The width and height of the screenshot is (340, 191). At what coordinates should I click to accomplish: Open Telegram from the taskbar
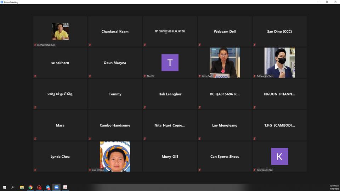48,187
